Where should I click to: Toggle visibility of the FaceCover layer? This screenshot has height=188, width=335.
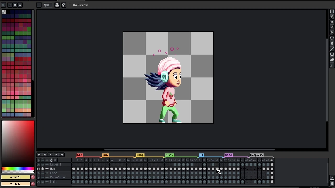(38, 177)
